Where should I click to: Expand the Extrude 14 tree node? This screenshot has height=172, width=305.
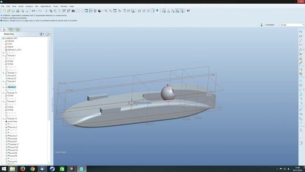(x=3, y=118)
